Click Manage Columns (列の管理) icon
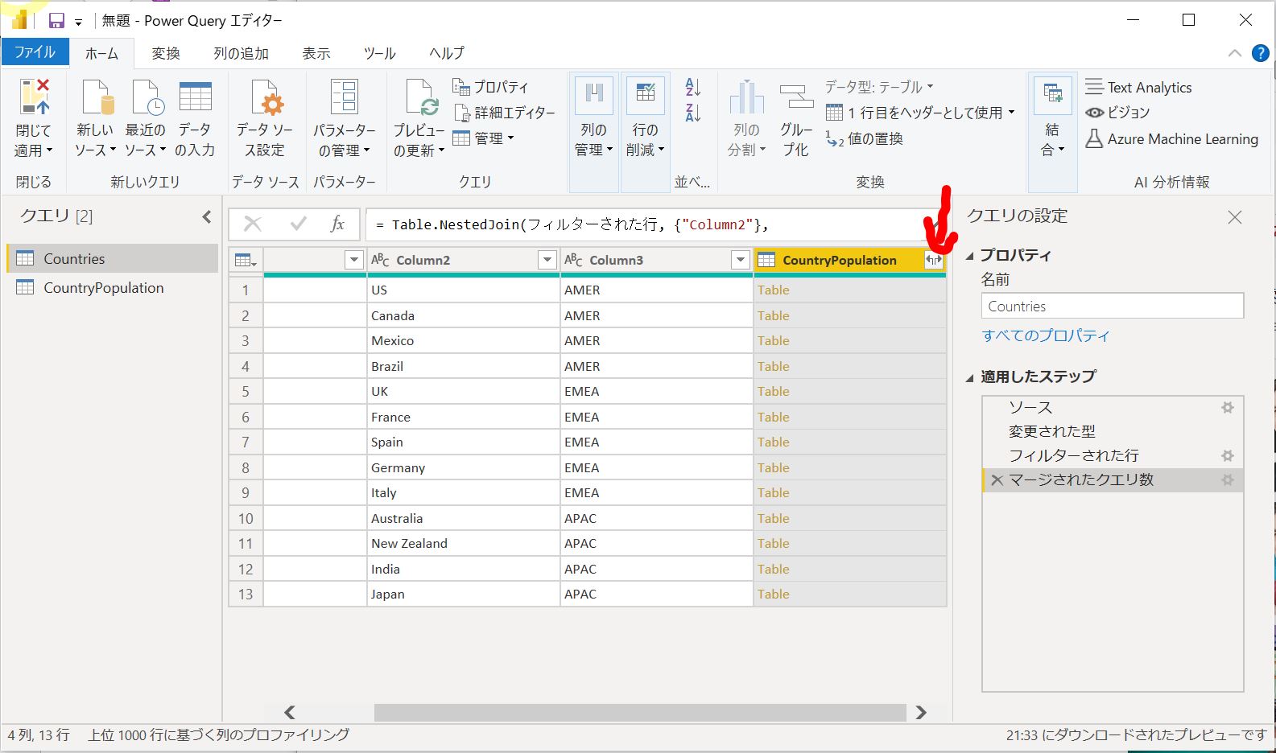The height and width of the screenshot is (753, 1276). tap(593, 95)
